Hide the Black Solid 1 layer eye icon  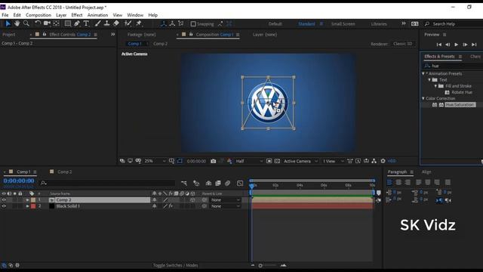point(4,206)
